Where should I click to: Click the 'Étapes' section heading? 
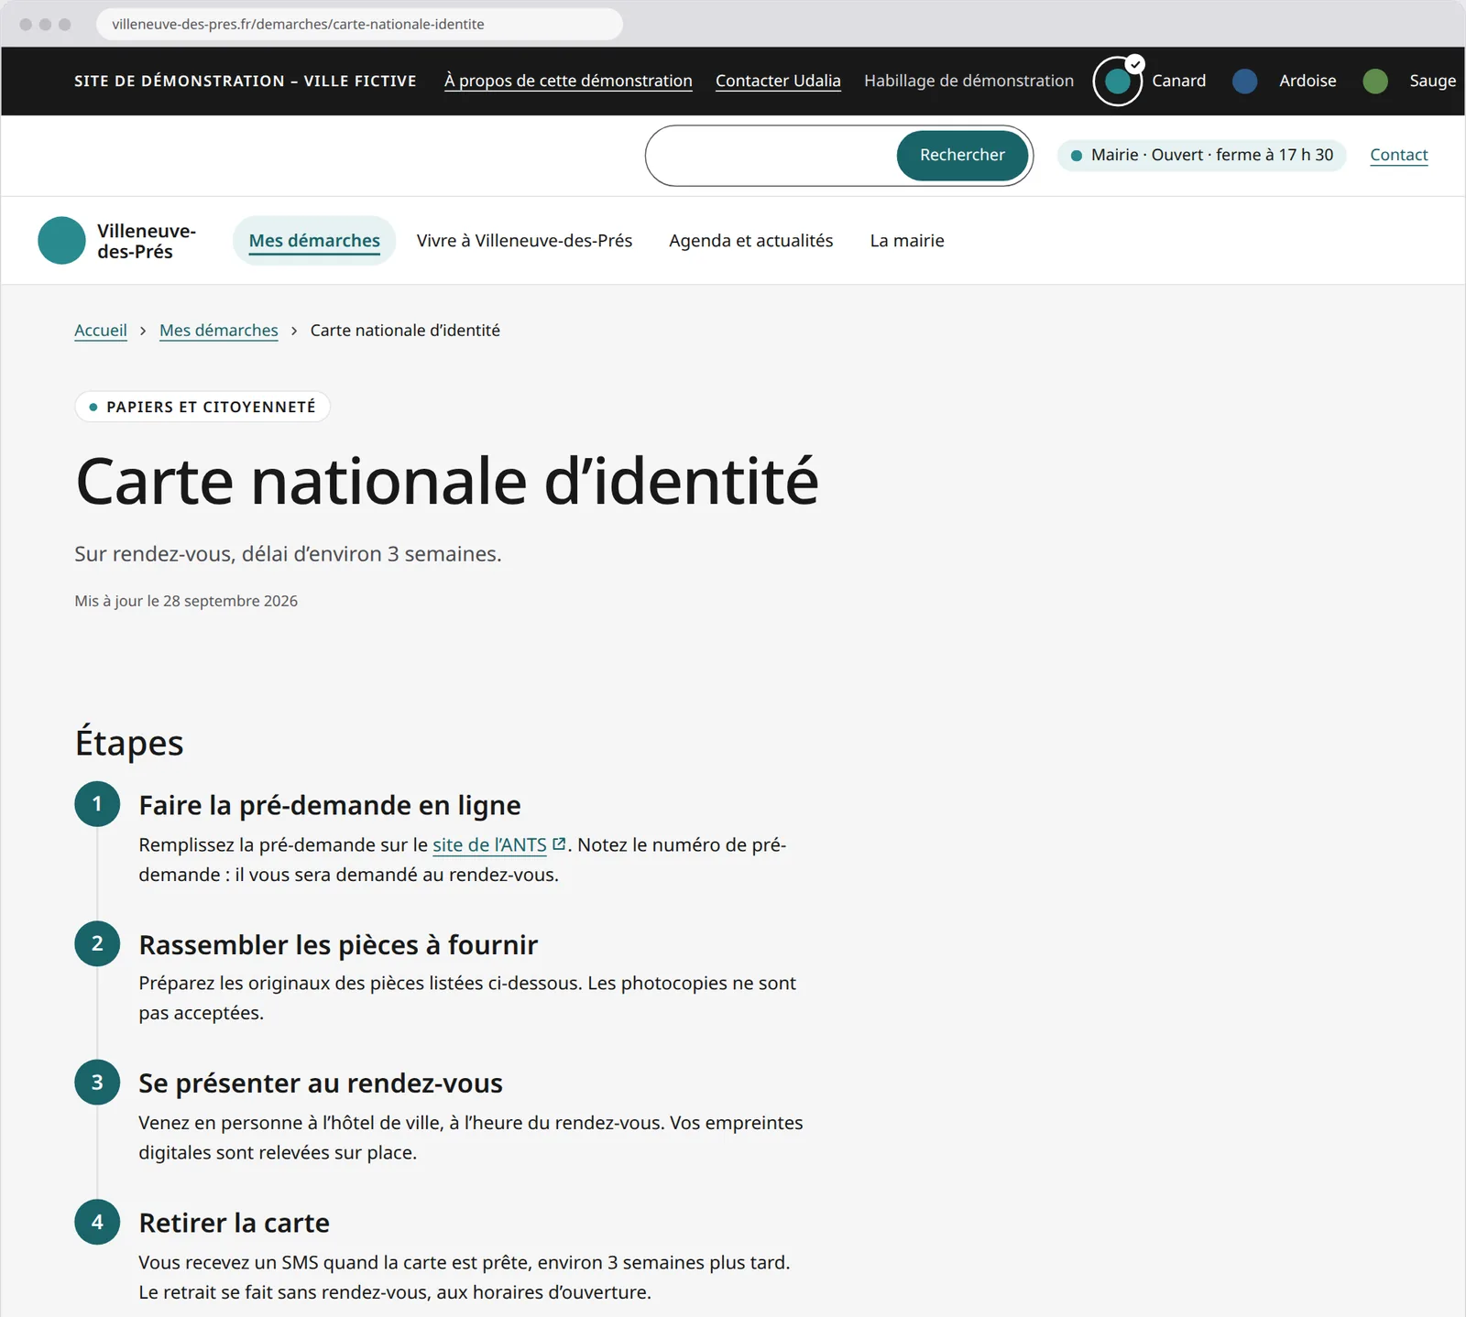[129, 742]
